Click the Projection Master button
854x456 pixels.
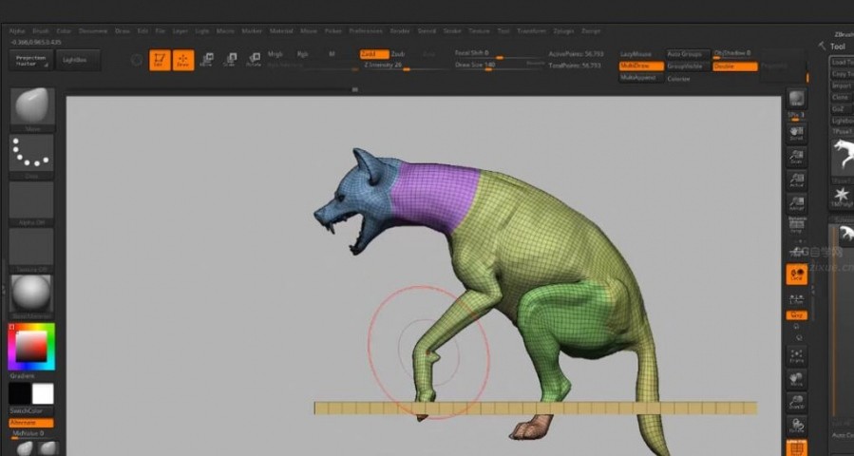pyautogui.click(x=31, y=60)
